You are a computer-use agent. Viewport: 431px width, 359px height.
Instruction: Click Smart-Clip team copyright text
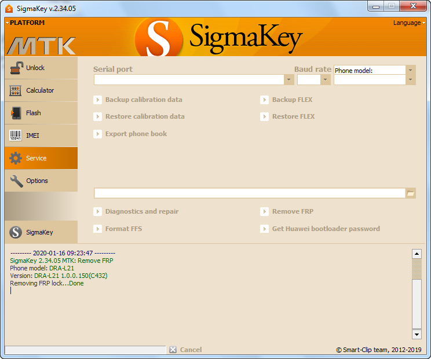[x=379, y=350]
